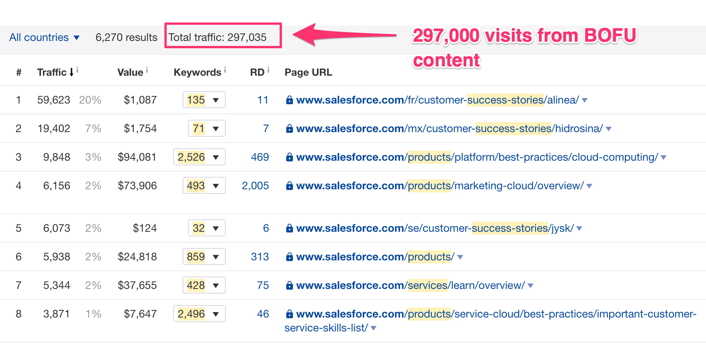Expand the arrow after the jysk URL
The width and height of the screenshot is (706, 343).
(579, 229)
